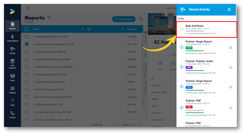Open the Name column menu
Screen dimensions: 245x135
coord(82,29)
